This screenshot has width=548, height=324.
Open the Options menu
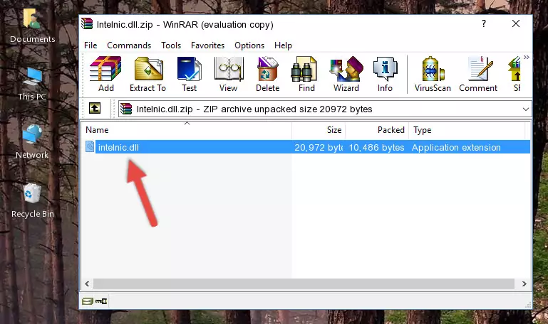point(249,45)
